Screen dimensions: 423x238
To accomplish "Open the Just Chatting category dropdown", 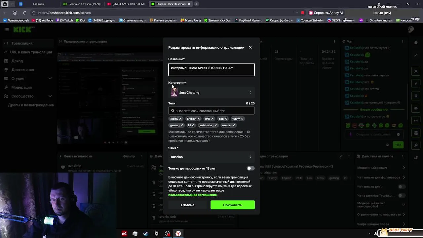I will pos(211,93).
